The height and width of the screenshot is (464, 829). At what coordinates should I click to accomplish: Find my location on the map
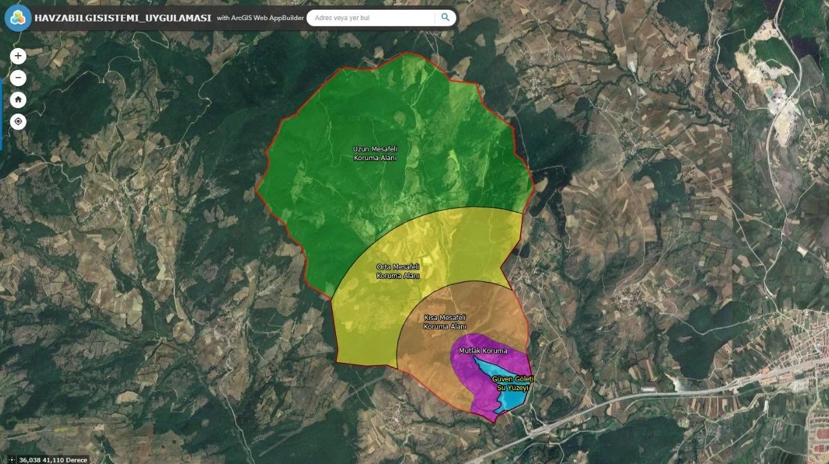click(18, 121)
